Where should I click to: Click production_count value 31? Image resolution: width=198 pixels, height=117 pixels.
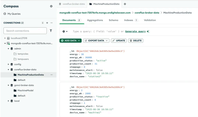tap(96, 64)
